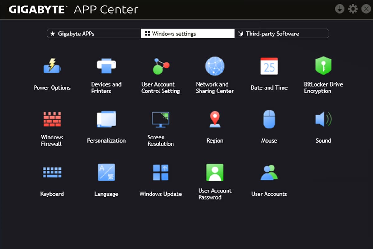Image resolution: width=373 pixels, height=249 pixels.
Task: Click the "Date and Time" label
Action: click(269, 88)
